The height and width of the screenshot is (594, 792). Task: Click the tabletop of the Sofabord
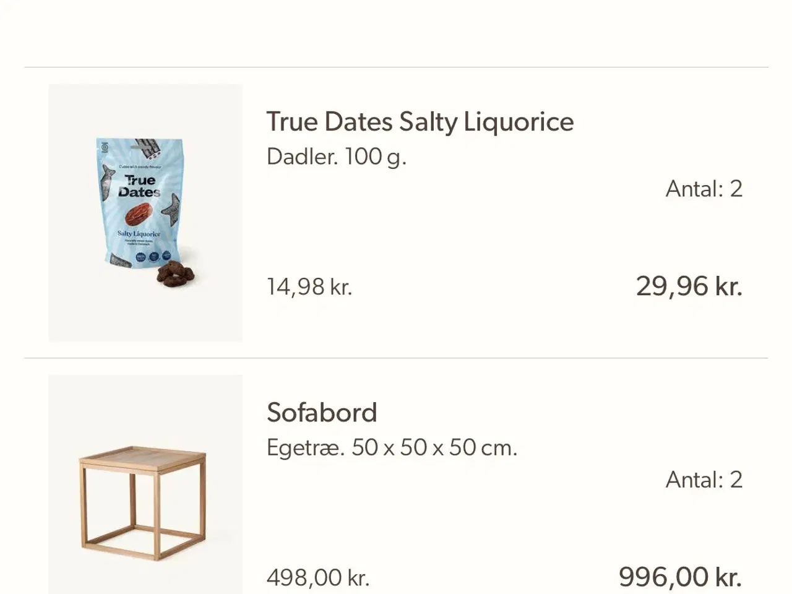point(142,458)
